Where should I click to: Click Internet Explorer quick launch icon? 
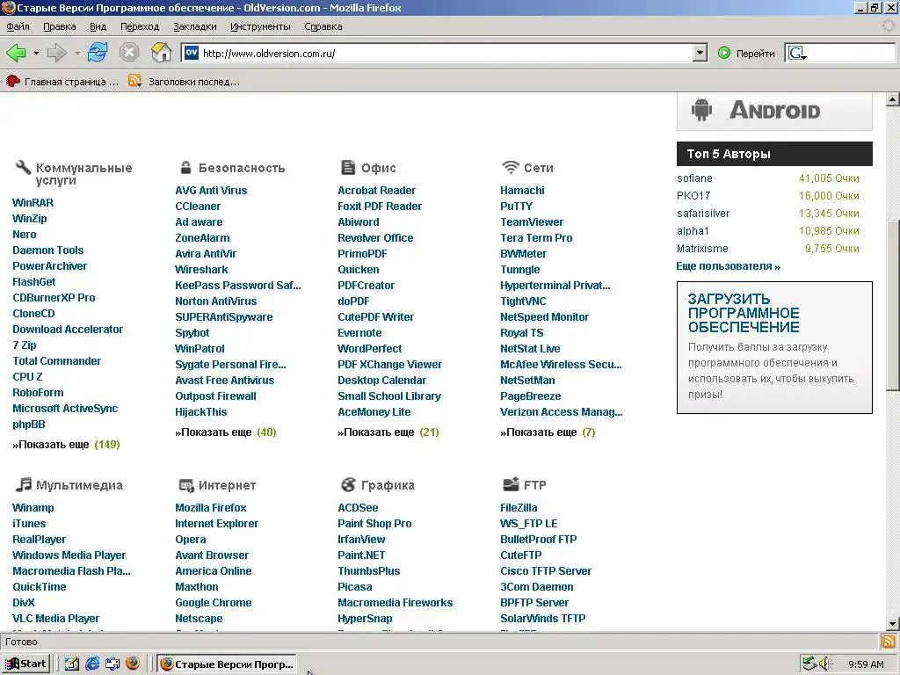click(92, 664)
